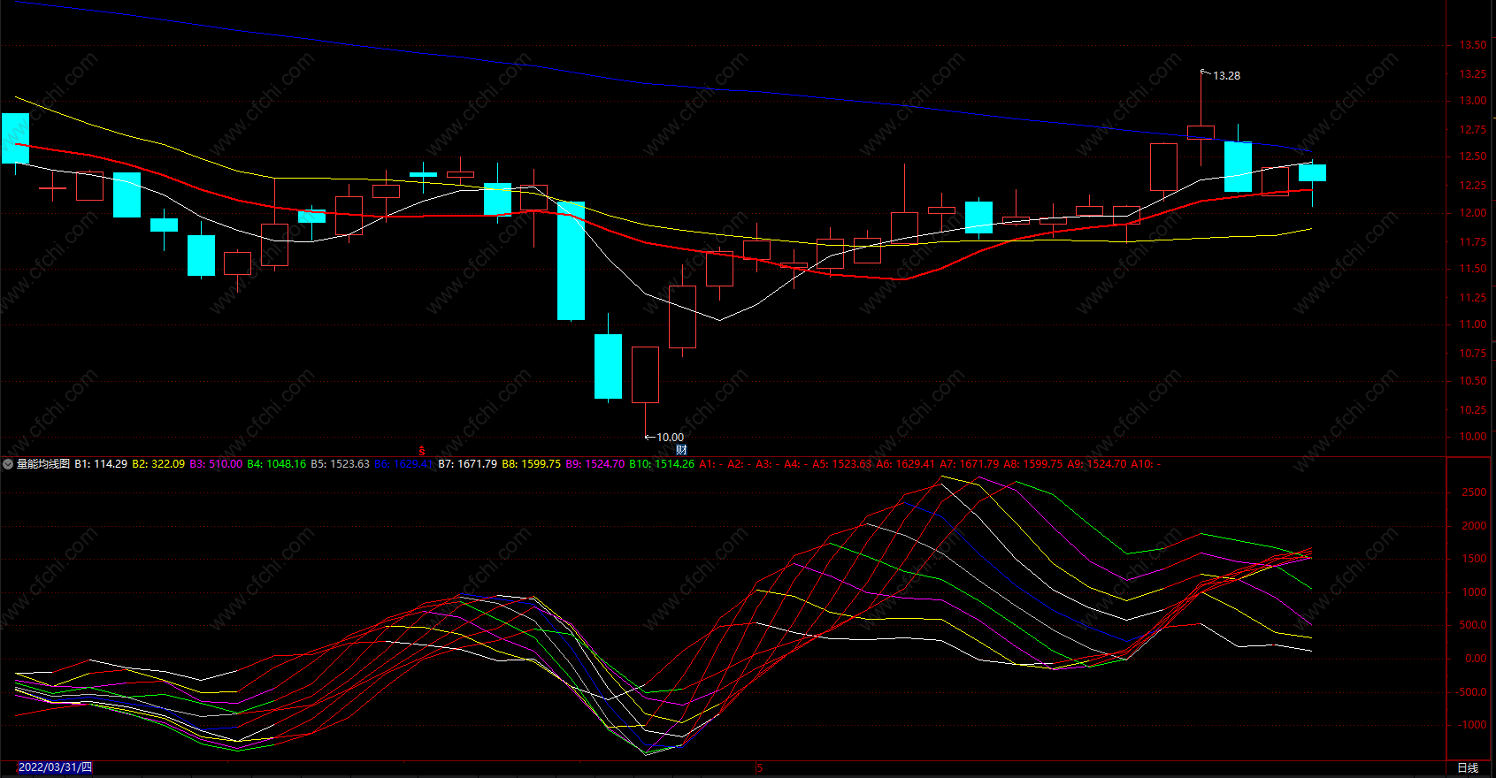Select the B5: 1523.63 indicator value
The width and height of the screenshot is (1496, 778).
point(341,464)
